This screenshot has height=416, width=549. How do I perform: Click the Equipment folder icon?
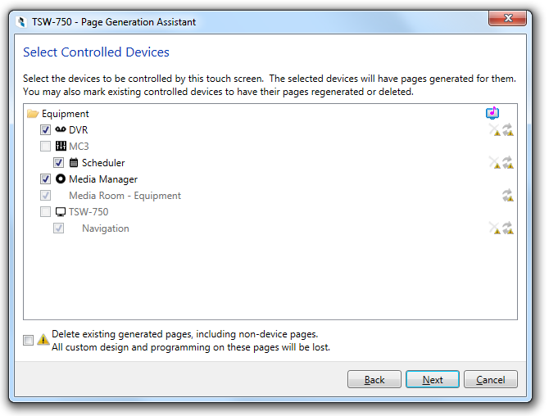tap(33, 114)
